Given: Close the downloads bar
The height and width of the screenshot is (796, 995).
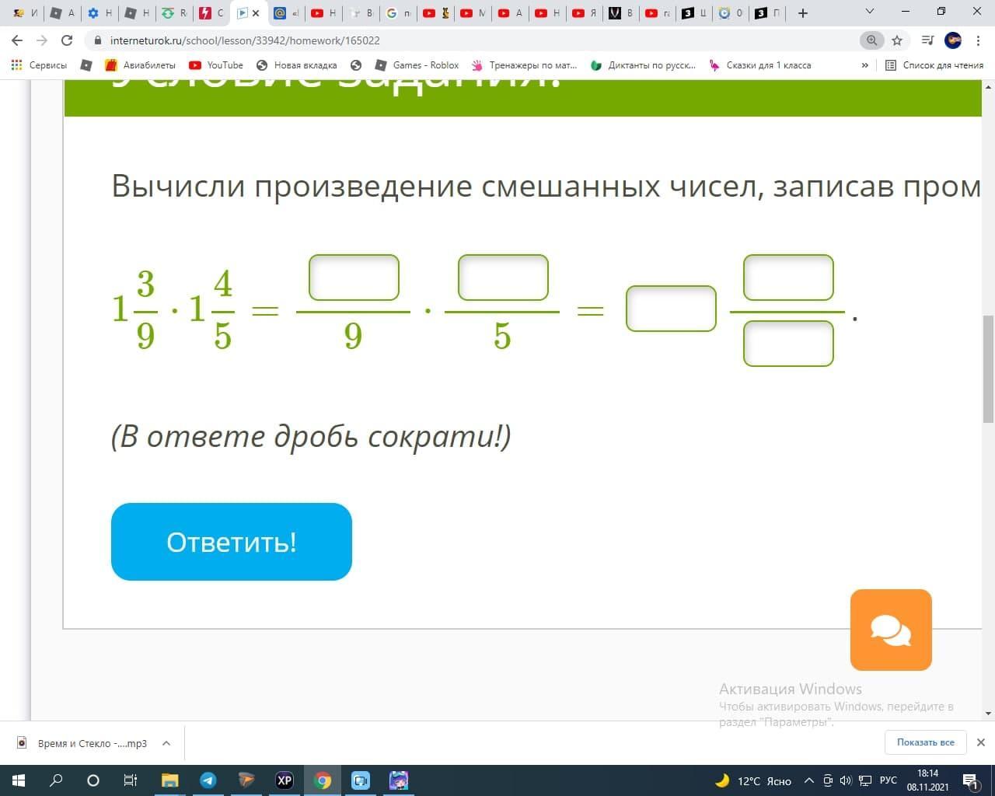Looking at the screenshot, I should pos(980,742).
